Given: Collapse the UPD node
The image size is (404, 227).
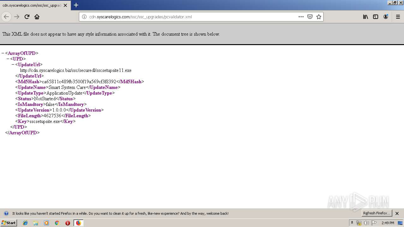Looking at the screenshot, I should coord(8,59).
